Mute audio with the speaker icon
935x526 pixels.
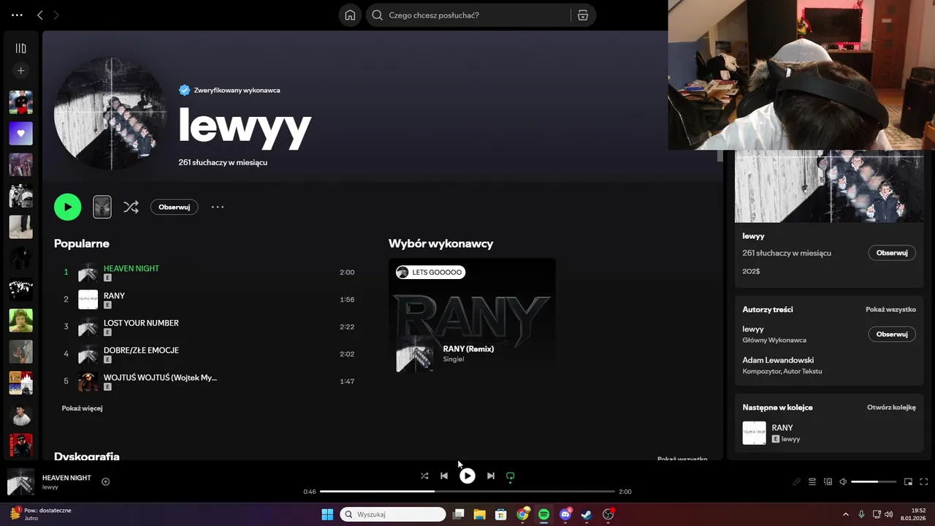843,482
